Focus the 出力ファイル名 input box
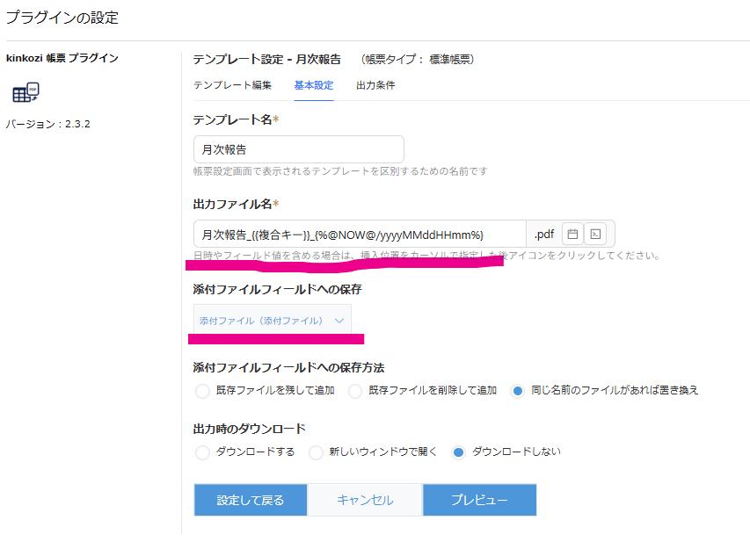 click(x=359, y=235)
